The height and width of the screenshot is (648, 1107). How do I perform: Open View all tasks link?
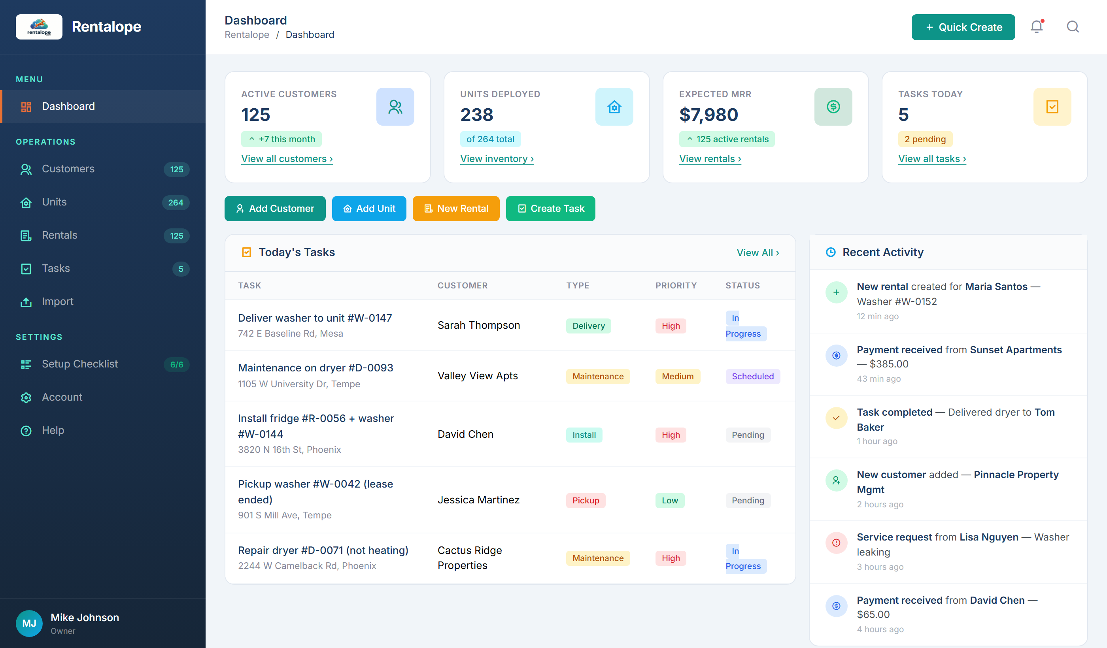(932, 158)
